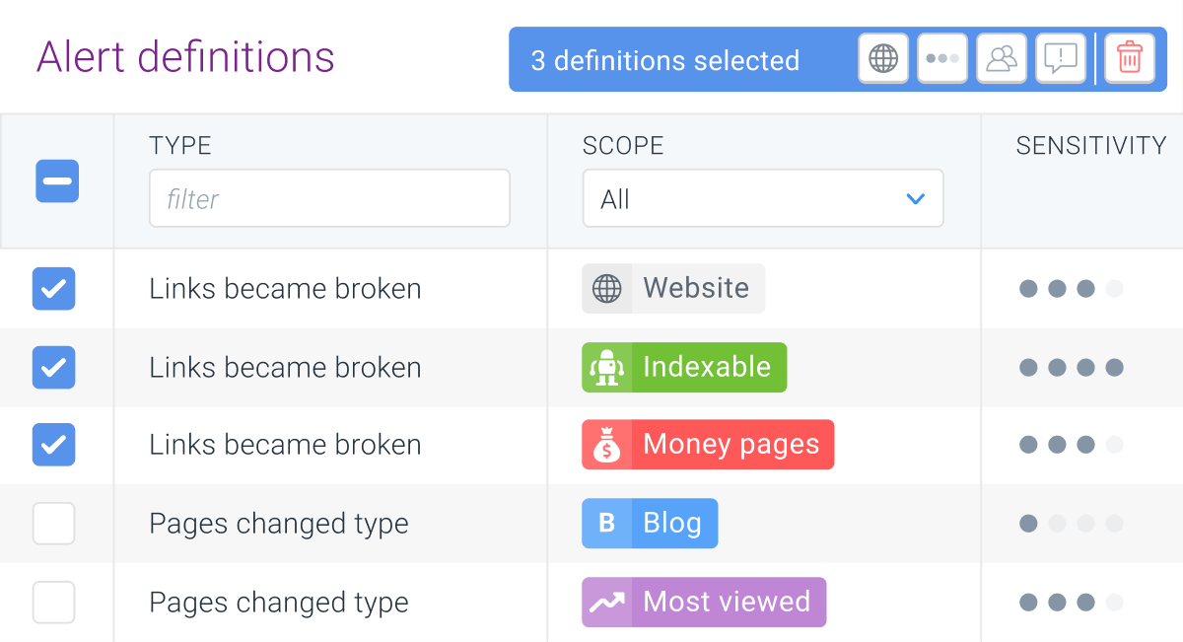Click the money bag icon in Money pages tag
The height and width of the screenshot is (642, 1183).
click(606, 445)
